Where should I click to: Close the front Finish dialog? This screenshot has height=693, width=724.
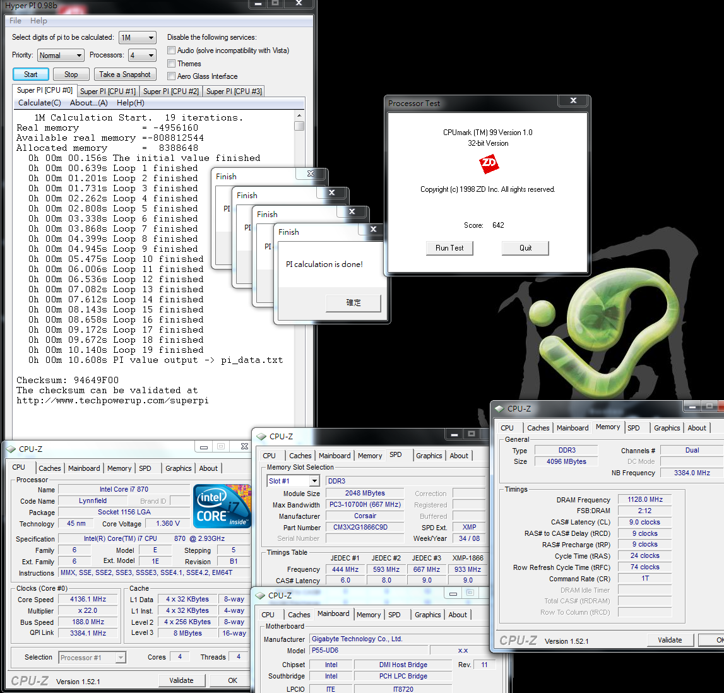373,229
